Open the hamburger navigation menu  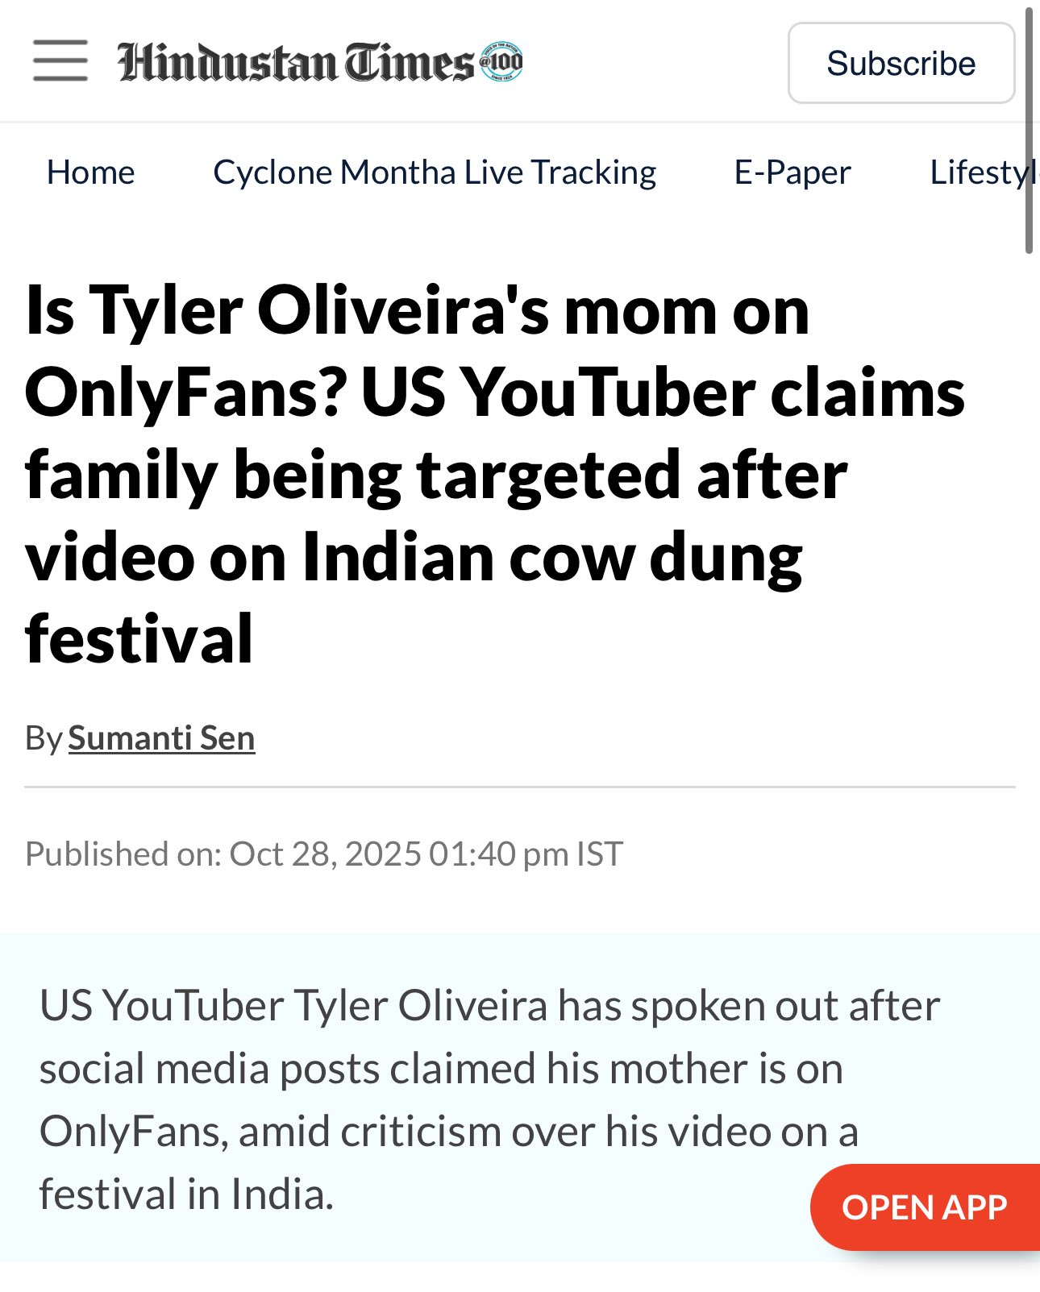pyautogui.click(x=60, y=61)
